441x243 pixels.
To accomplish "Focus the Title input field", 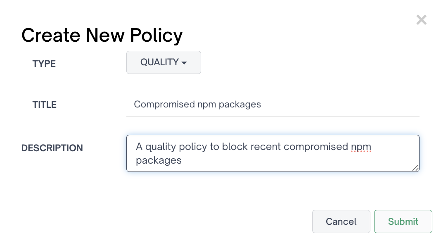I will 273,105.
